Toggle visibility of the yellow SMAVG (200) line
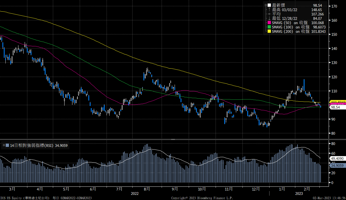The image size is (346, 200). pos(269,31)
